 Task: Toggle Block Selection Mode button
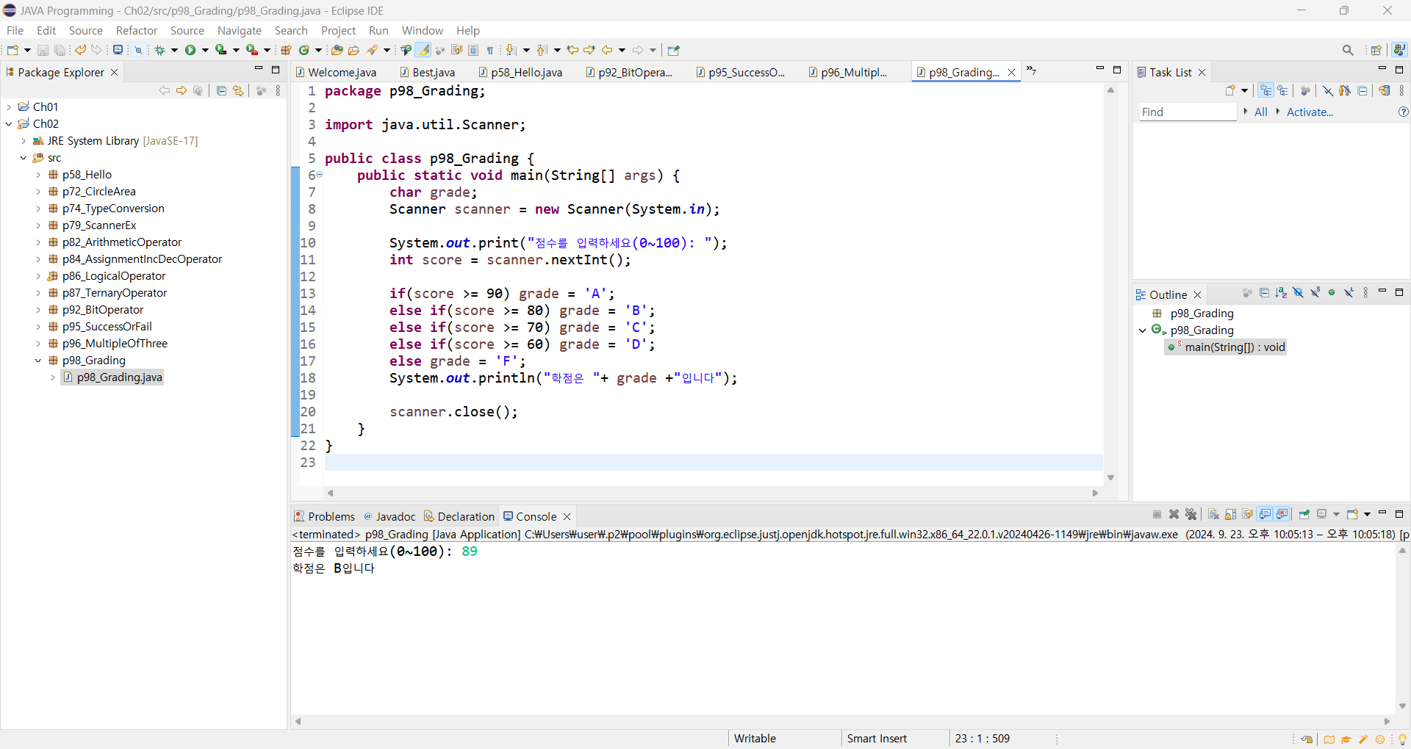click(473, 50)
